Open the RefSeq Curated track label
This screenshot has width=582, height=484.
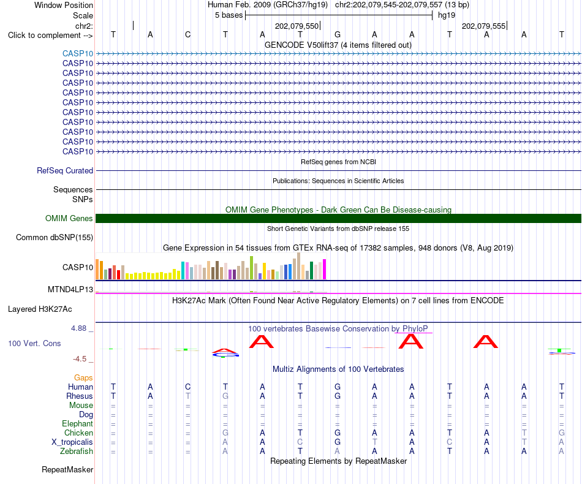click(x=65, y=171)
